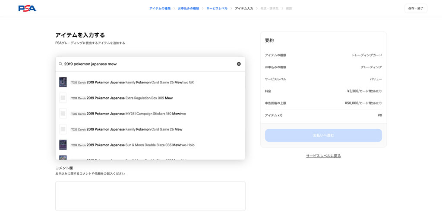Clear the search text with the X icon

pyautogui.click(x=239, y=64)
